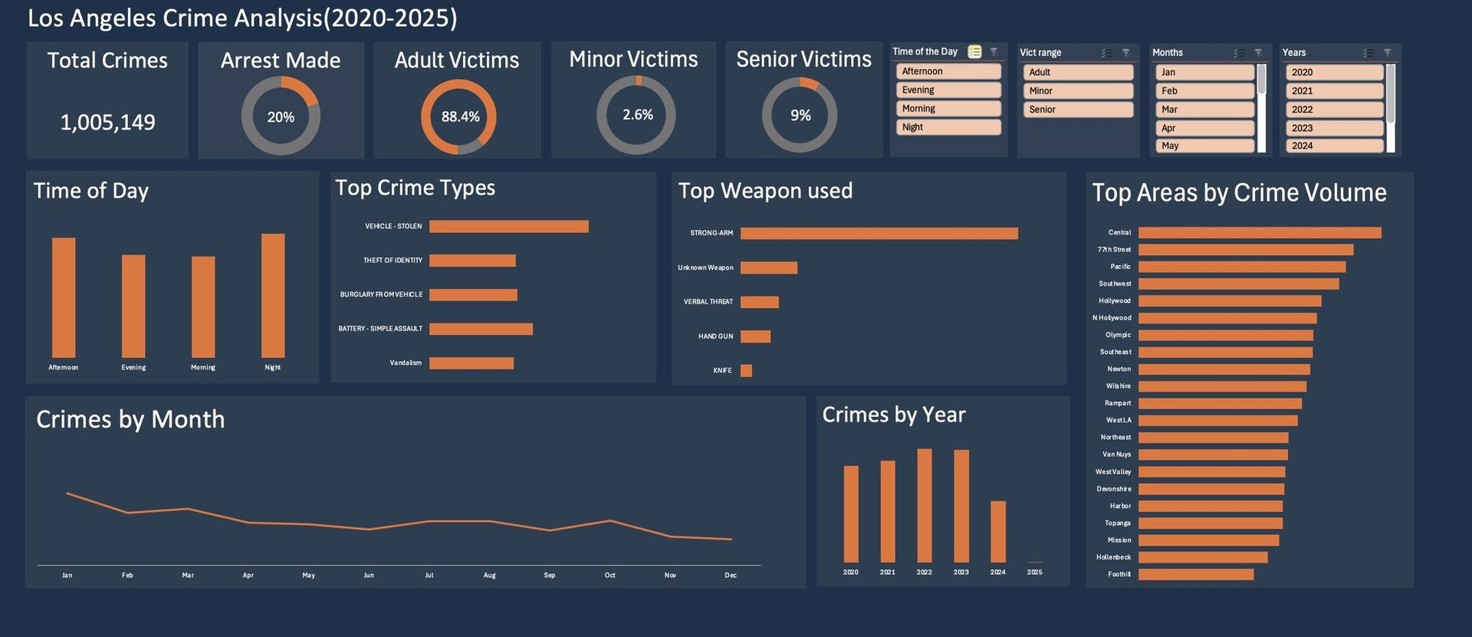The height and width of the screenshot is (637, 1472).
Task: Toggle multi-select on Months slicer
Action: (x=1240, y=53)
